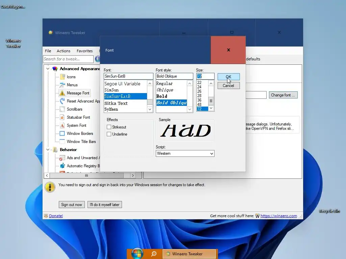
Task: Click the Ads and Unwanted Apps icon
Action: click(x=63, y=158)
